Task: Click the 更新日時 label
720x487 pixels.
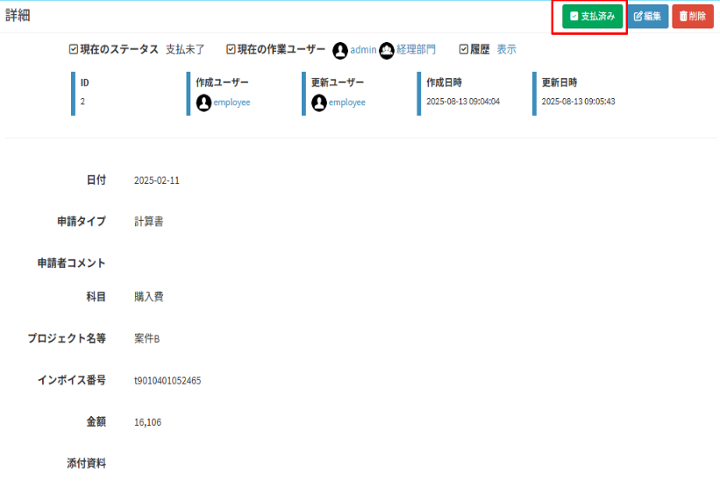Action: click(x=560, y=82)
